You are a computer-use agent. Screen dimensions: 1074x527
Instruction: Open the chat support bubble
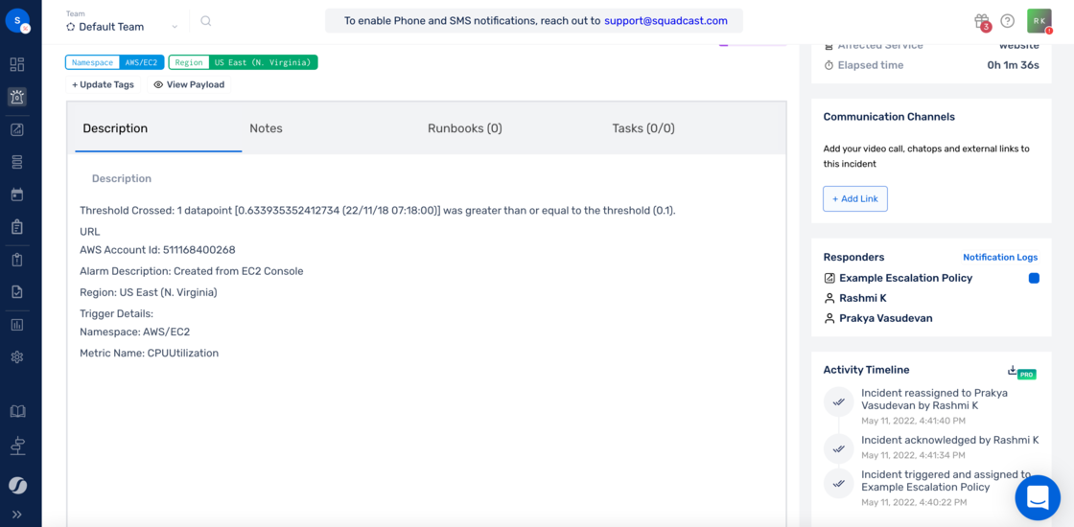click(1038, 497)
